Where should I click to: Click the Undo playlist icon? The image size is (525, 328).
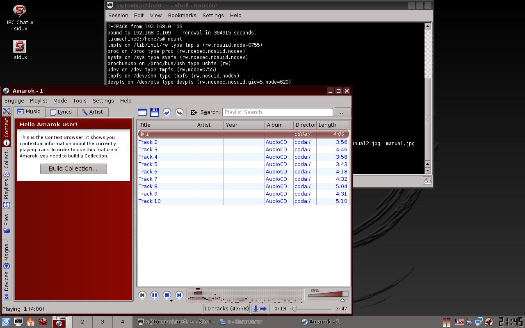pos(167,112)
